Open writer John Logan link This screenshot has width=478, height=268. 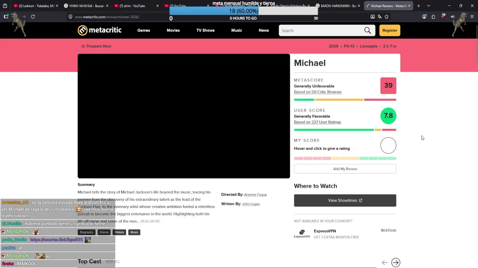click(251, 204)
